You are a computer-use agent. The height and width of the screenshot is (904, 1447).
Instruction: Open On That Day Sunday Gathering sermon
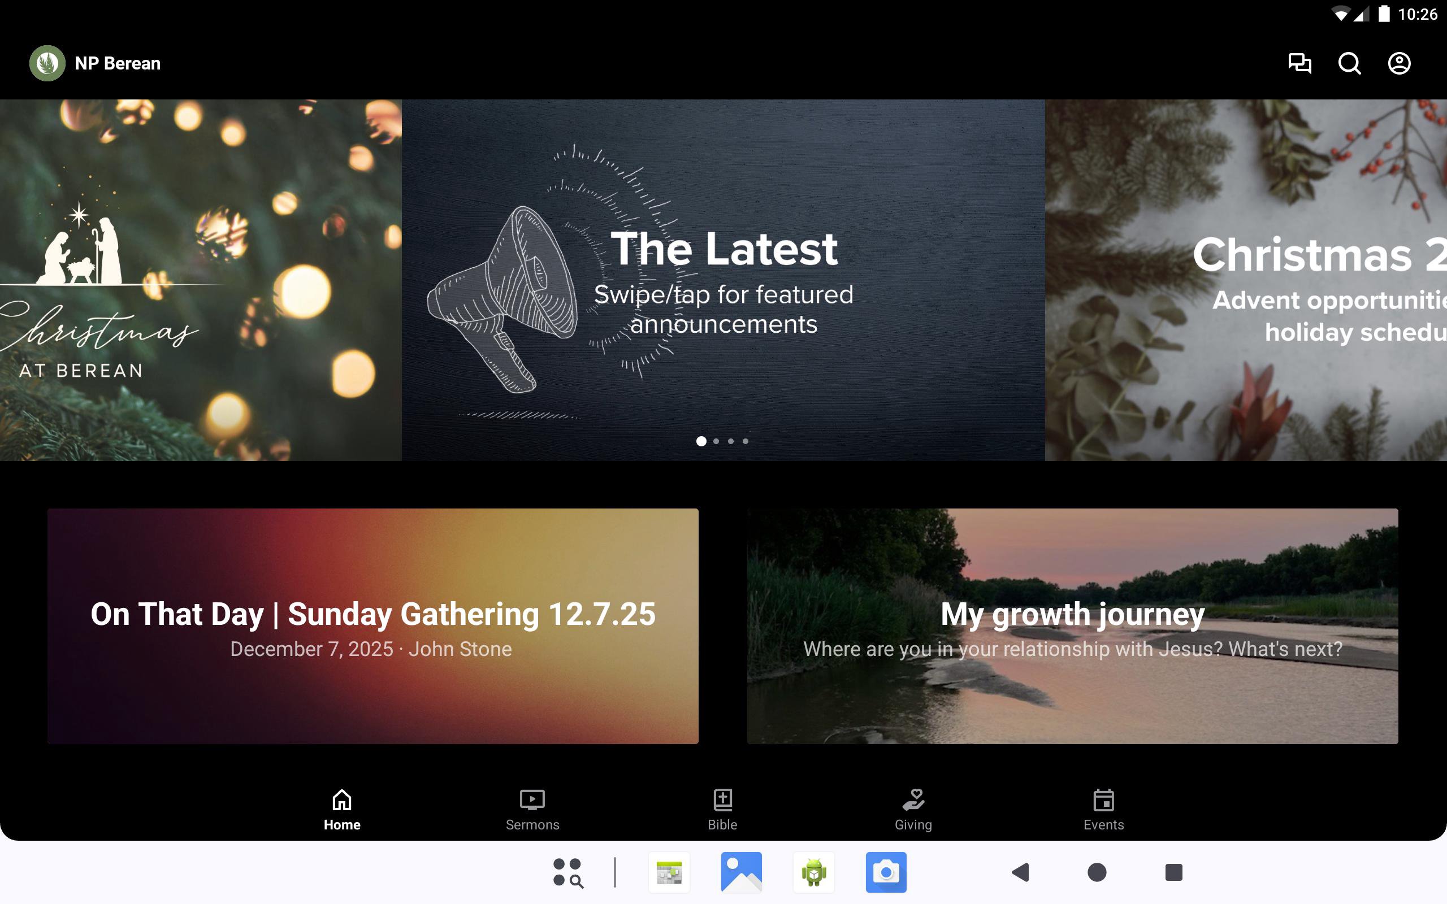(372, 625)
